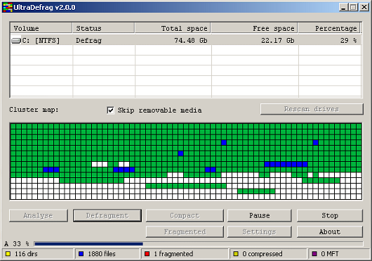The width and height of the screenshot is (372, 261).
Task: Open the Settings dialog
Action: pyautogui.click(x=259, y=231)
